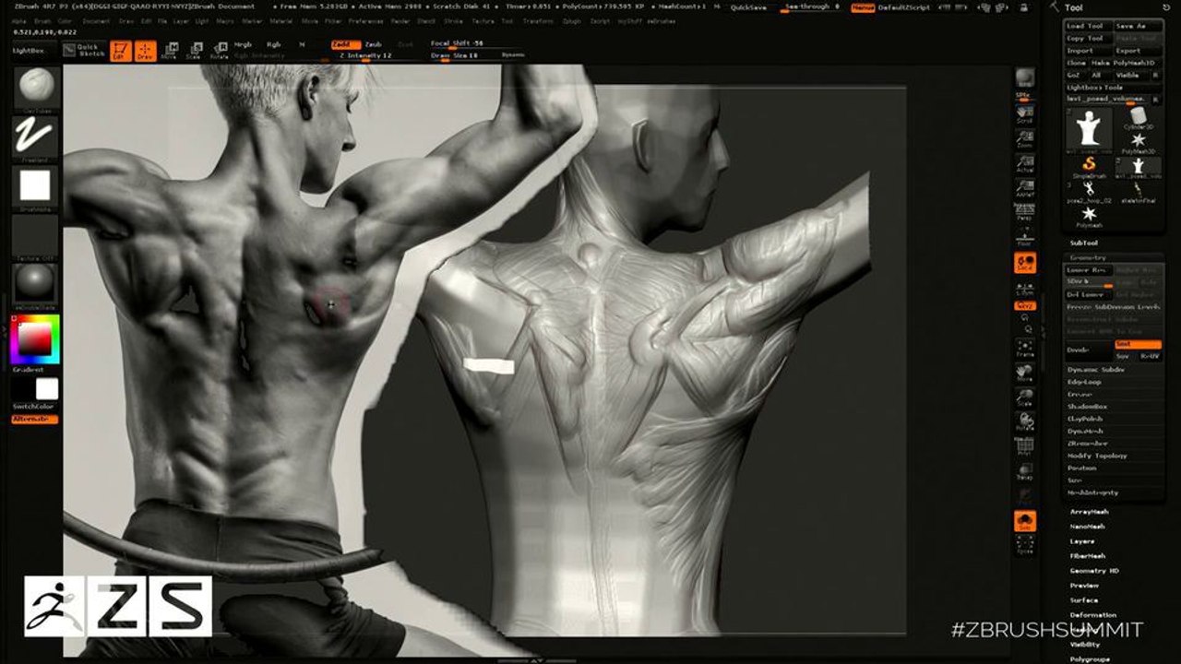
Task: Activate Quick Sketch mode
Action: pos(83,50)
